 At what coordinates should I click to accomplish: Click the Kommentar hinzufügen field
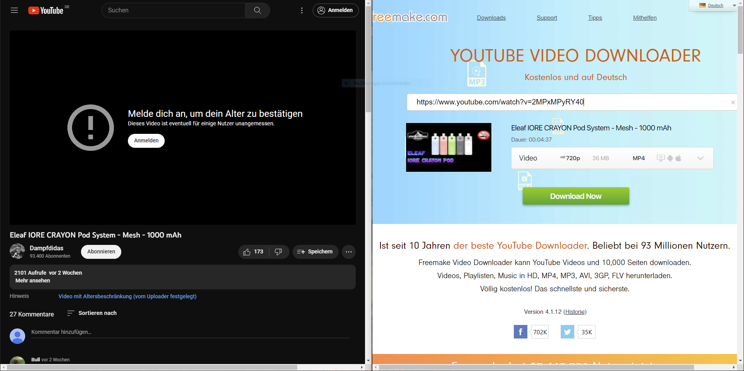[190, 332]
